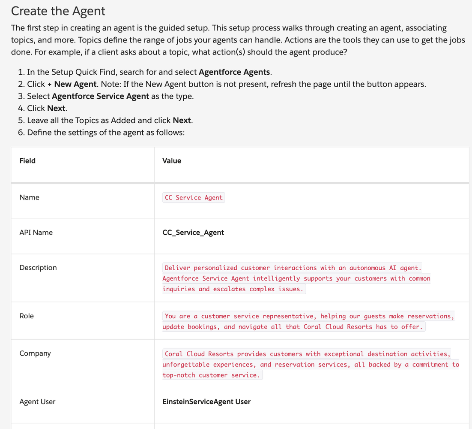Image resolution: width=472 pixels, height=429 pixels.
Task: Click bold "Agentforce Agents" in step 1
Action: coord(234,72)
